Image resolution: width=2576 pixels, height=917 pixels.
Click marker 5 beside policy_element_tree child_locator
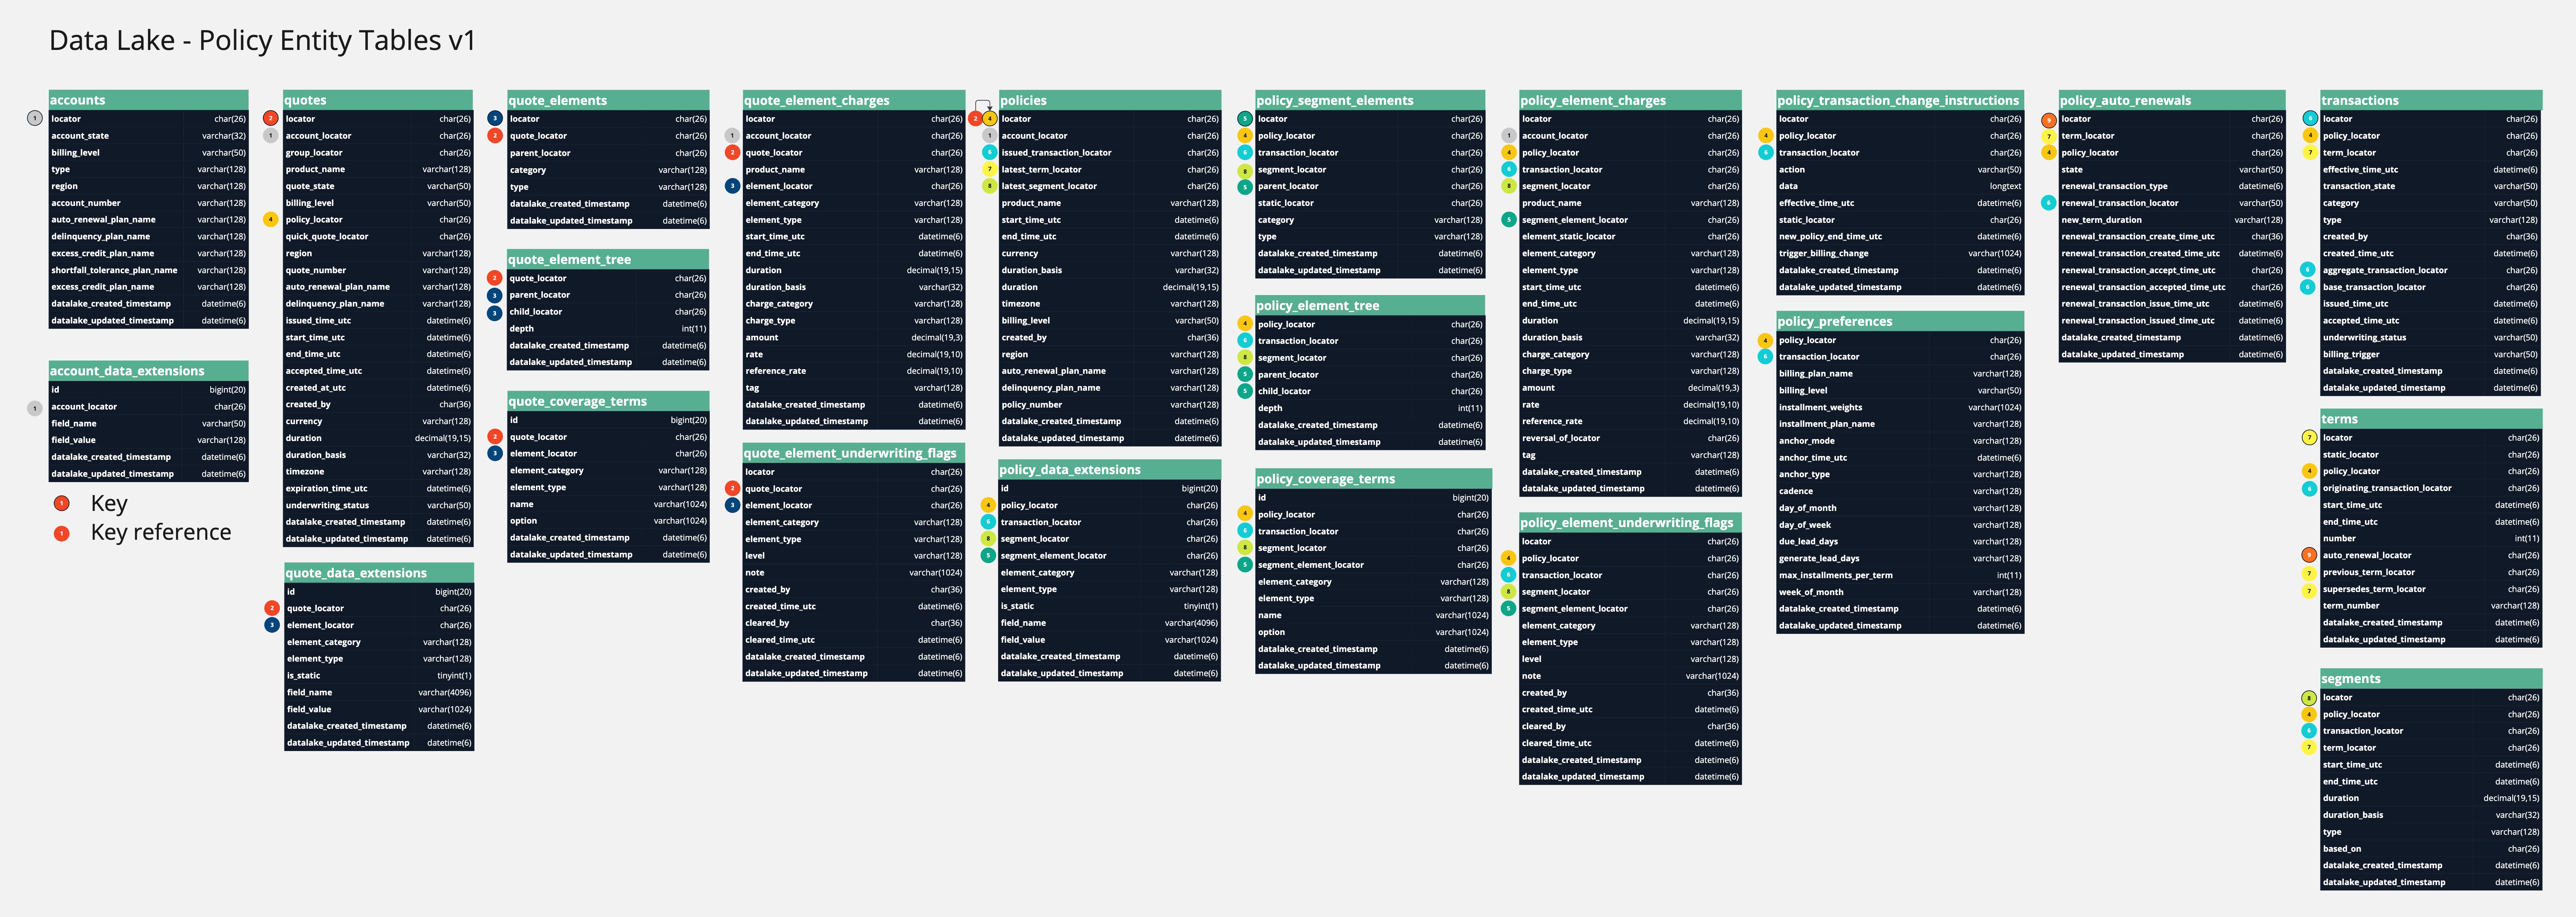coord(1245,391)
